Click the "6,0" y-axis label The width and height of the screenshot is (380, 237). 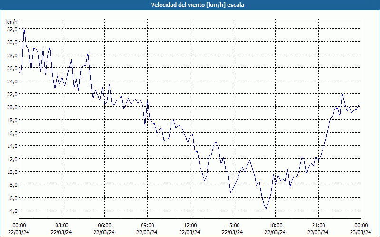[x=13, y=198]
